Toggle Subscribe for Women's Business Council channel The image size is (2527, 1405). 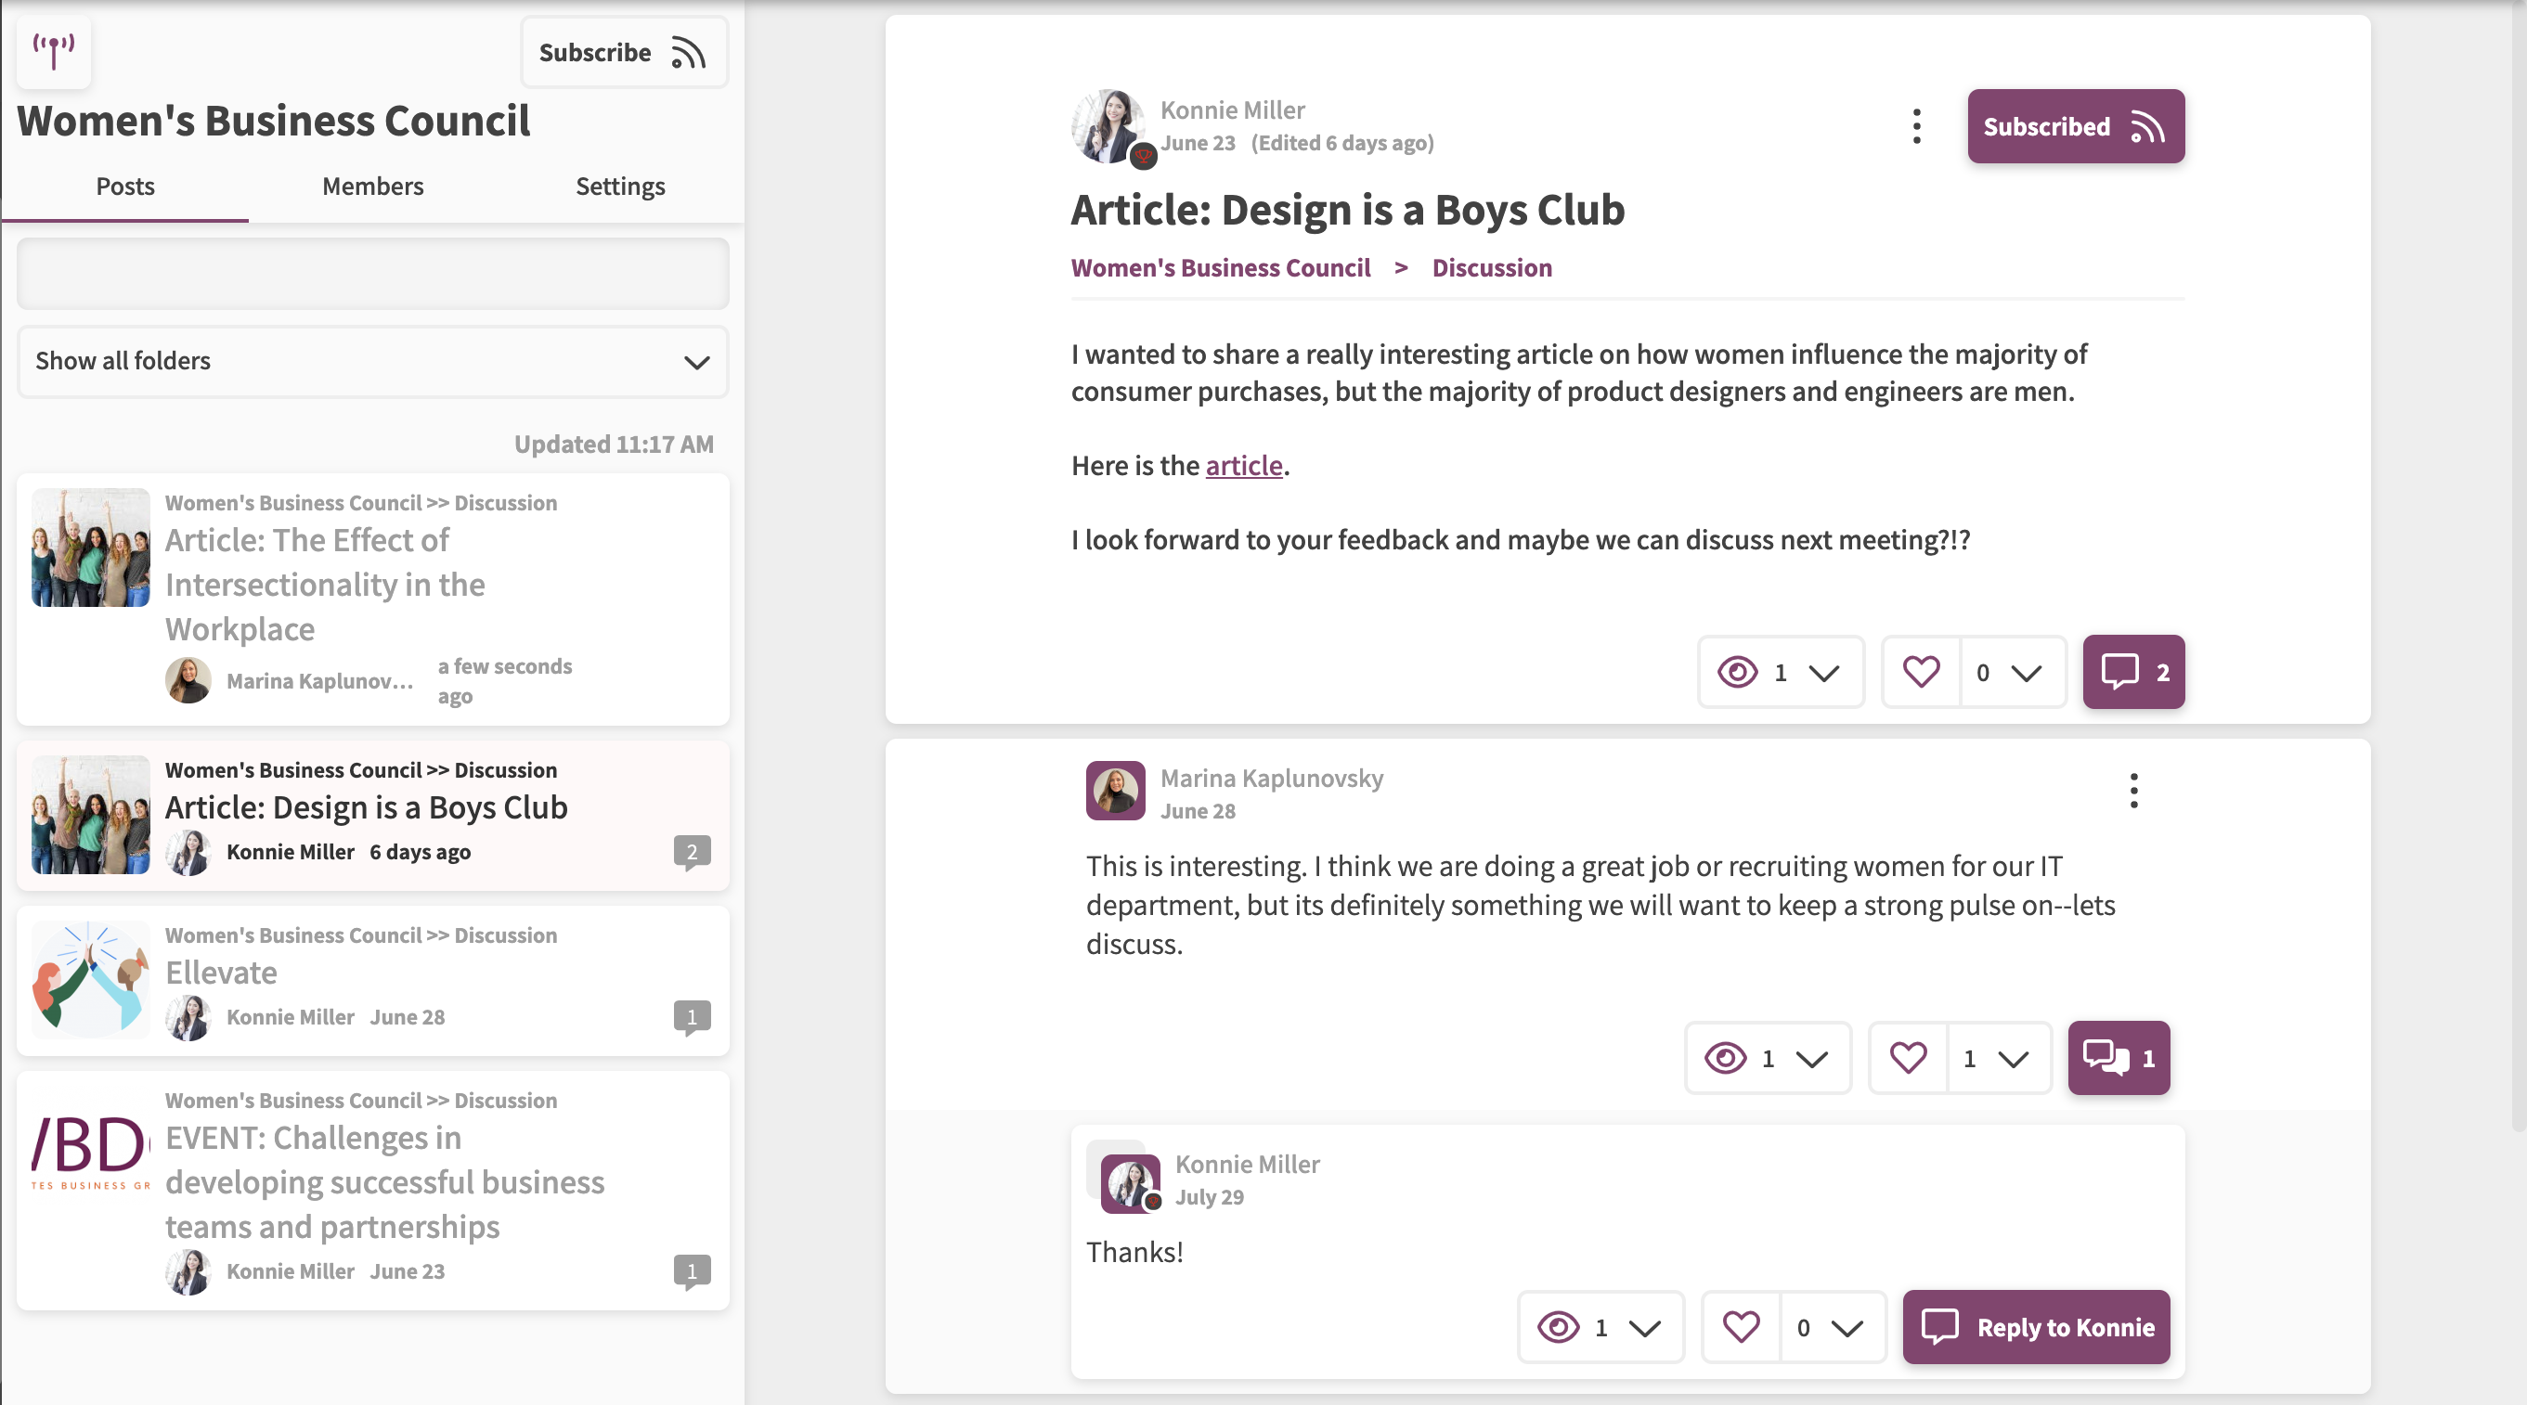click(624, 52)
